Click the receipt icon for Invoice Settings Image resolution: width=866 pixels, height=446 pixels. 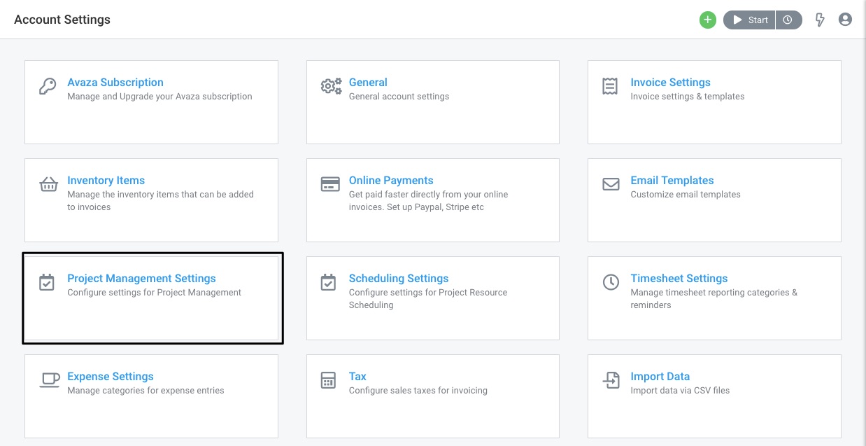(x=610, y=86)
